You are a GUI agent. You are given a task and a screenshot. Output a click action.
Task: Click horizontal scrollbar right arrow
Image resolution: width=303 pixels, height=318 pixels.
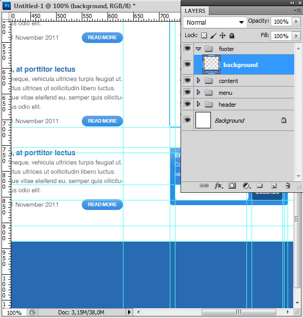point(288,312)
